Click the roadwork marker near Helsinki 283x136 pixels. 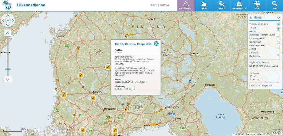click(115, 130)
